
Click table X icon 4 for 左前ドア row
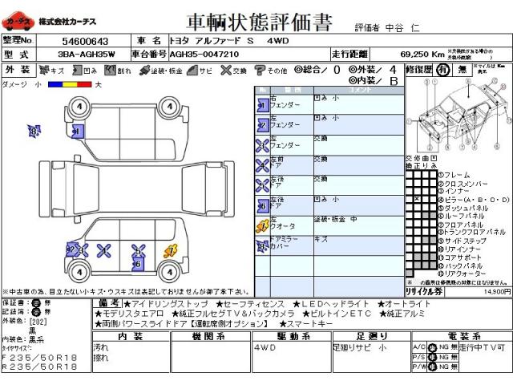click(262, 166)
